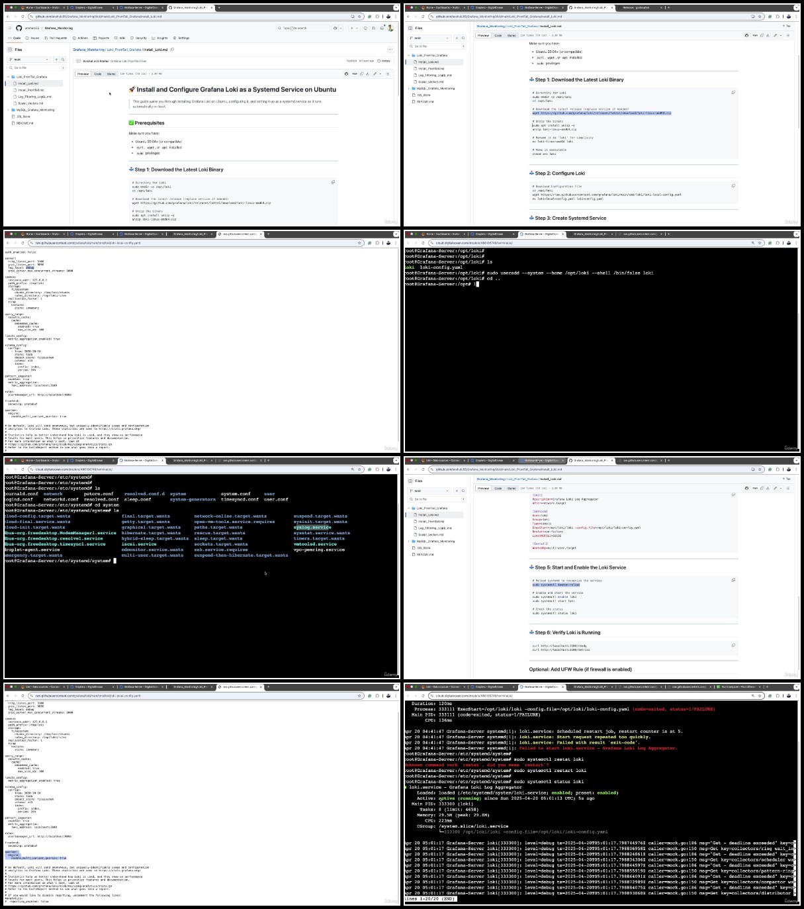The width and height of the screenshot is (804, 909).
Task: Copy the Step 1 code block in the title-page GitHub window
Action: [333, 182]
